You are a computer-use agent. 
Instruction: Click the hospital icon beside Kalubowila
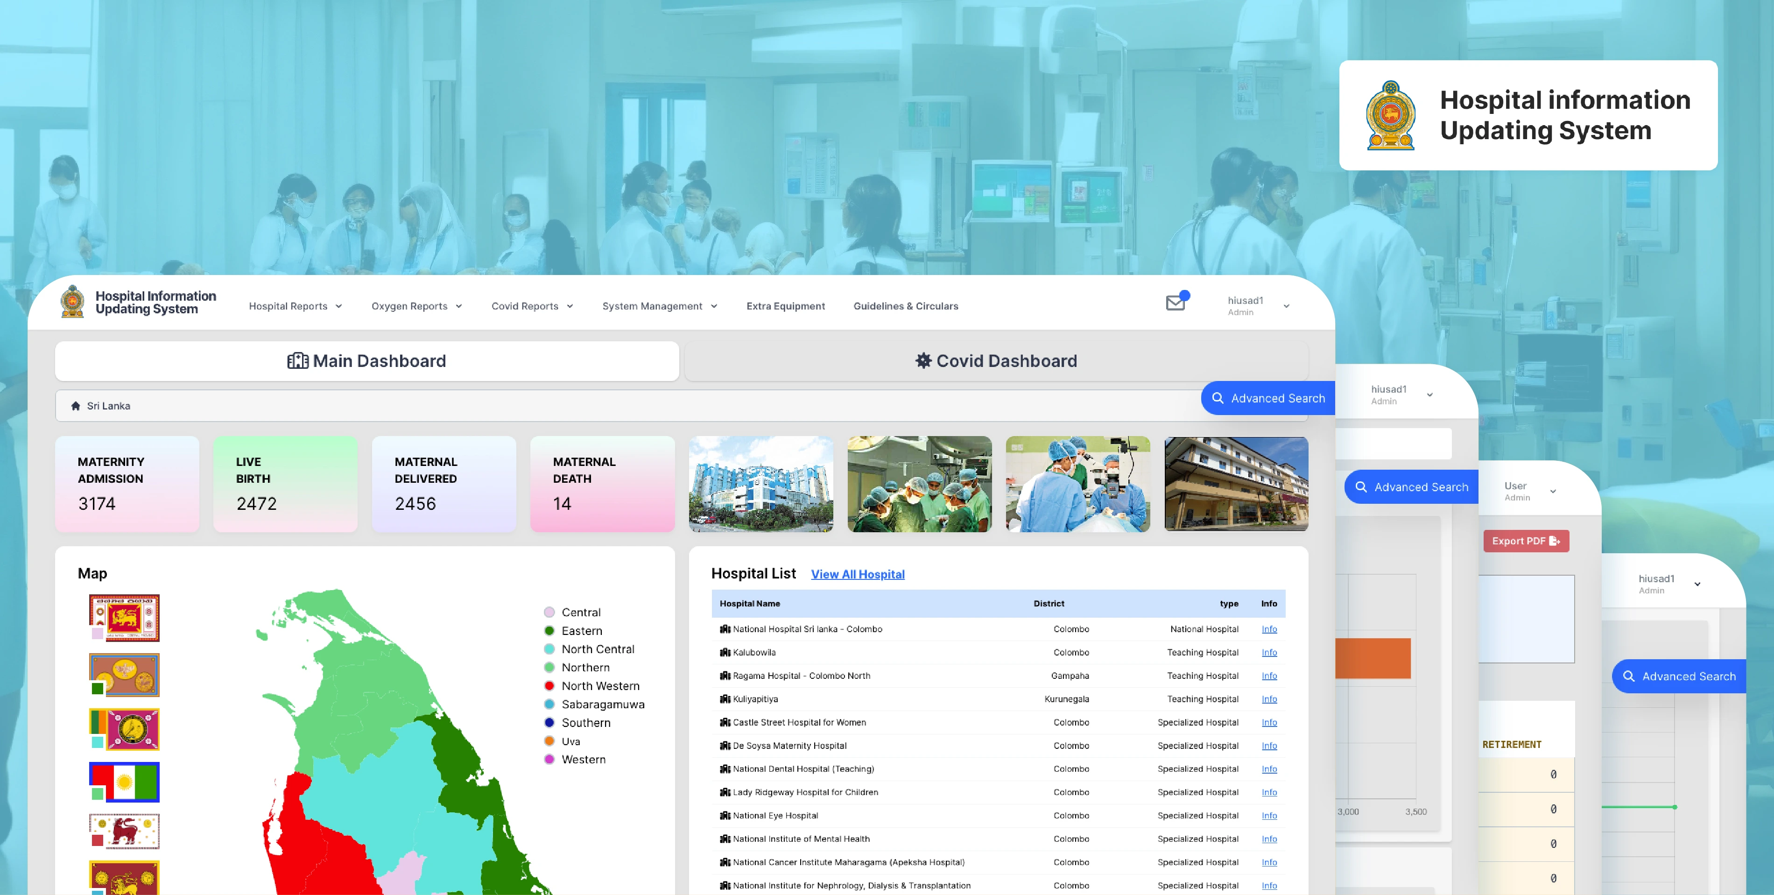point(725,652)
